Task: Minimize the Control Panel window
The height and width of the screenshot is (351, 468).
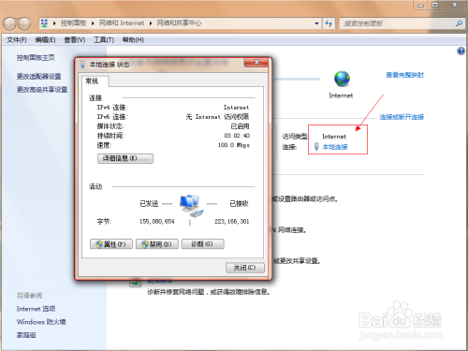Action: coord(421,5)
